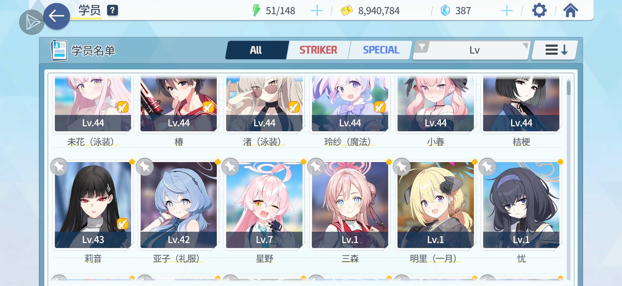Toggle the favorite pin on 莉音
622x286 pixels.
(59, 167)
